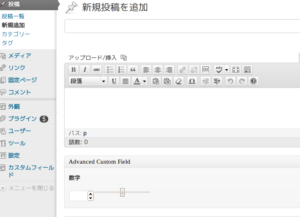
Task: Go to the カテゴリー categories link
Action: tap(16, 34)
